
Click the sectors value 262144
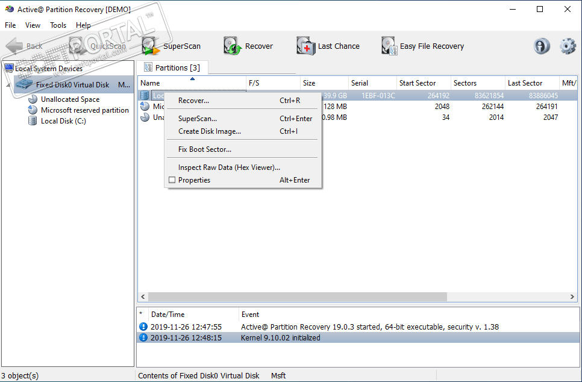click(493, 107)
